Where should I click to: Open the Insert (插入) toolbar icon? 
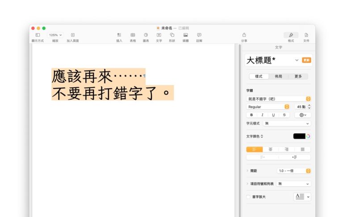pyautogui.click(x=119, y=35)
